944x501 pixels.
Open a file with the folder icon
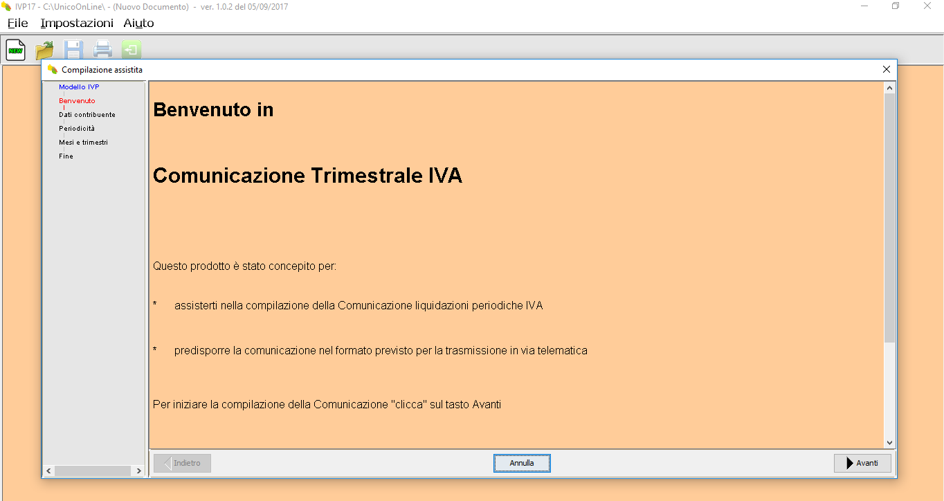(x=44, y=50)
